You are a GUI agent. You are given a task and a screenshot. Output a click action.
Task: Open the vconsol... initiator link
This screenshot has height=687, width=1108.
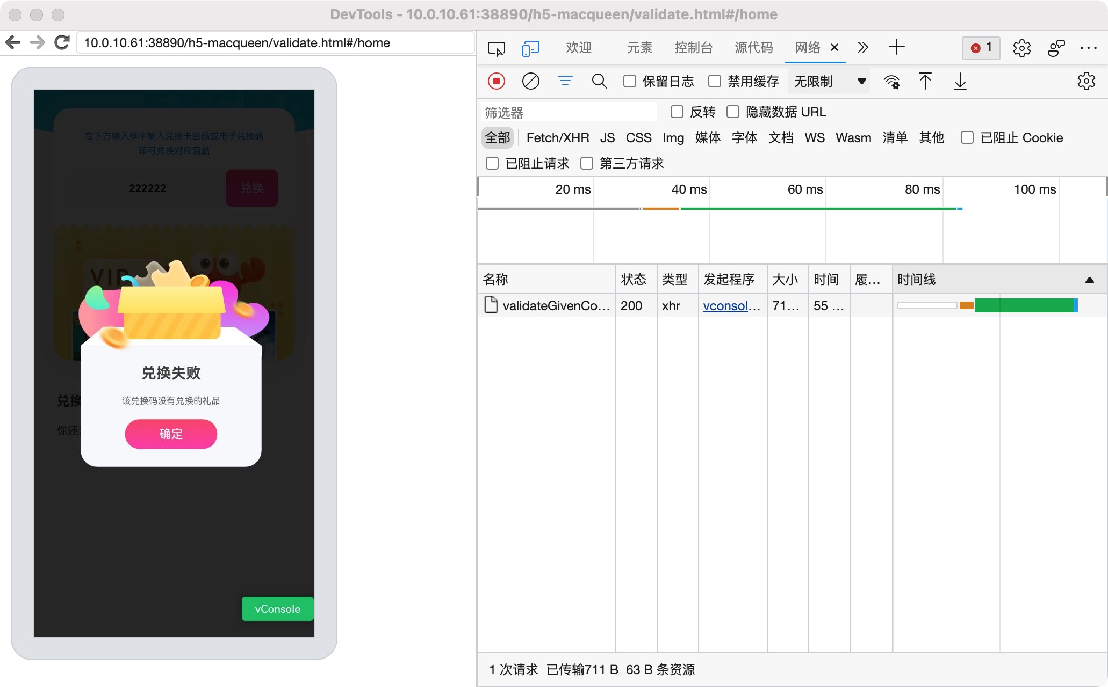point(731,305)
